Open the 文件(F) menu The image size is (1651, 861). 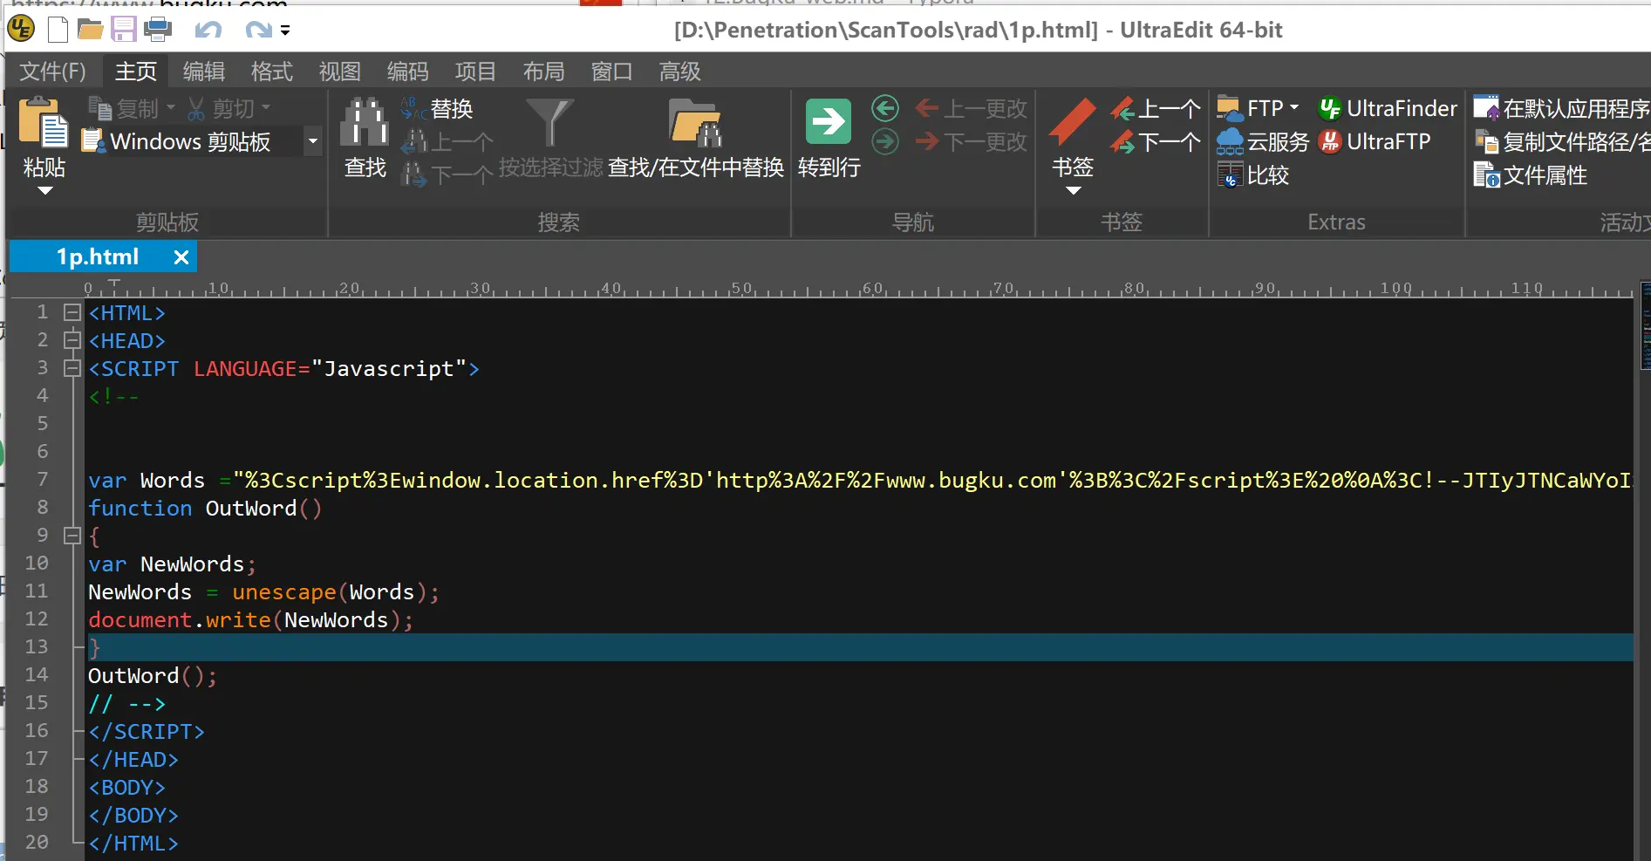tap(52, 72)
